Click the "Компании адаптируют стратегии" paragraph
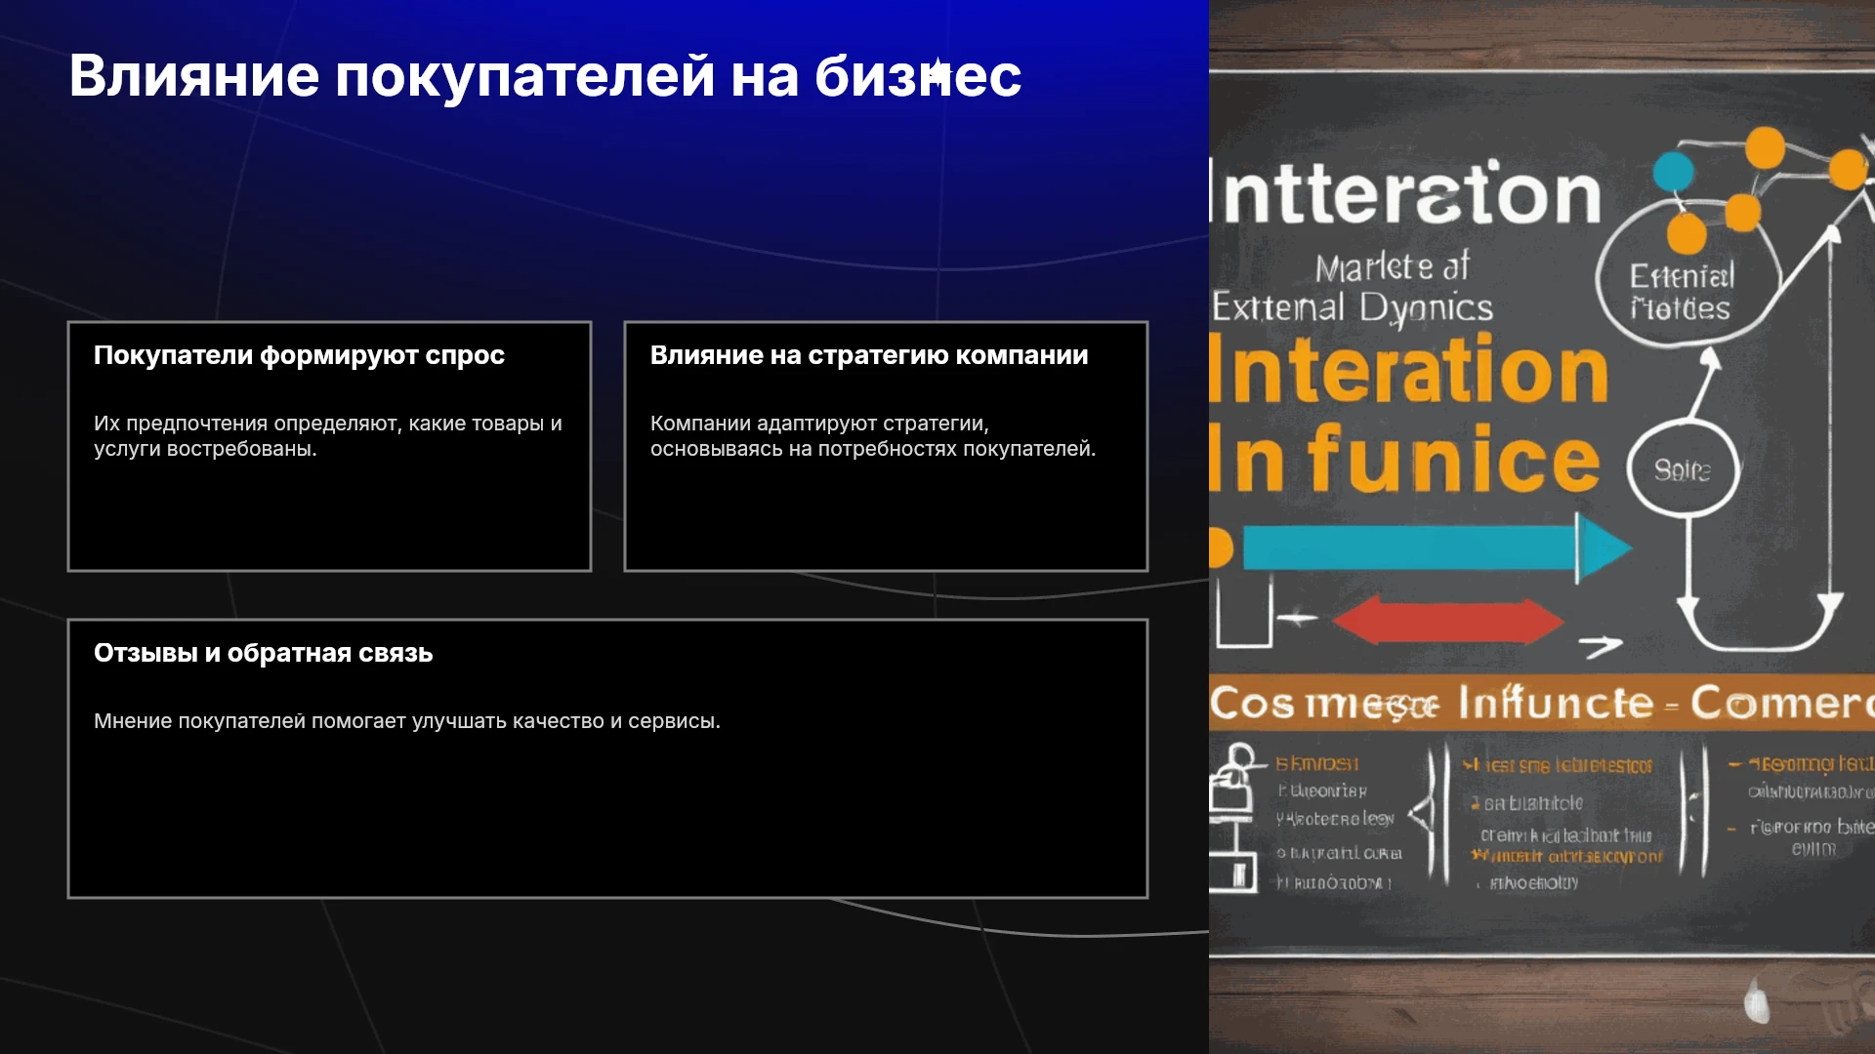Image resolution: width=1875 pixels, height=1054 pixels. tap(873, 436)
